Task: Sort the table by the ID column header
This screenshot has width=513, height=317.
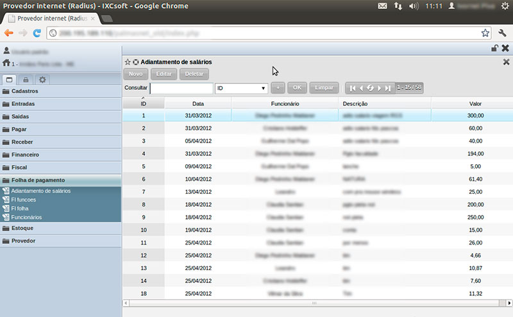Action: coord(144,103)
